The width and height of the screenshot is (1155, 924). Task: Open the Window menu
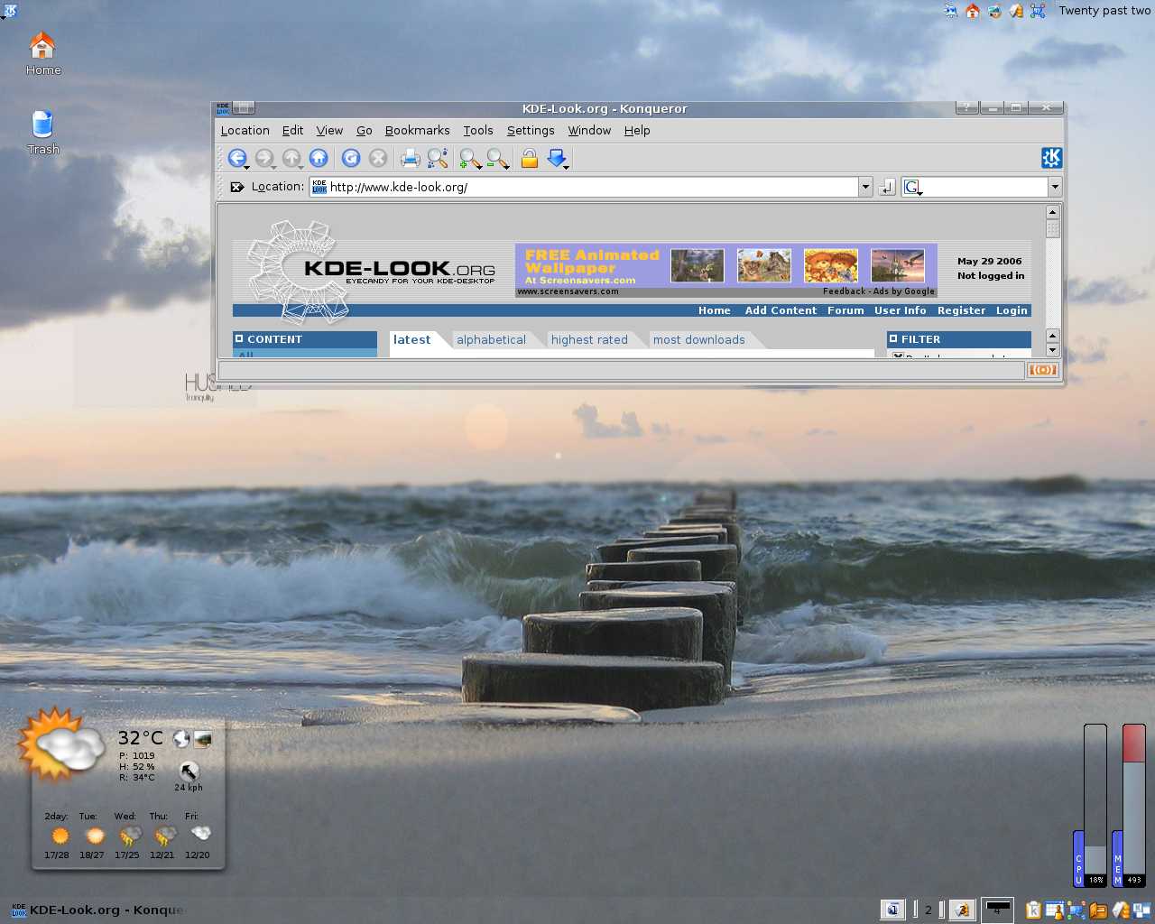589,131
